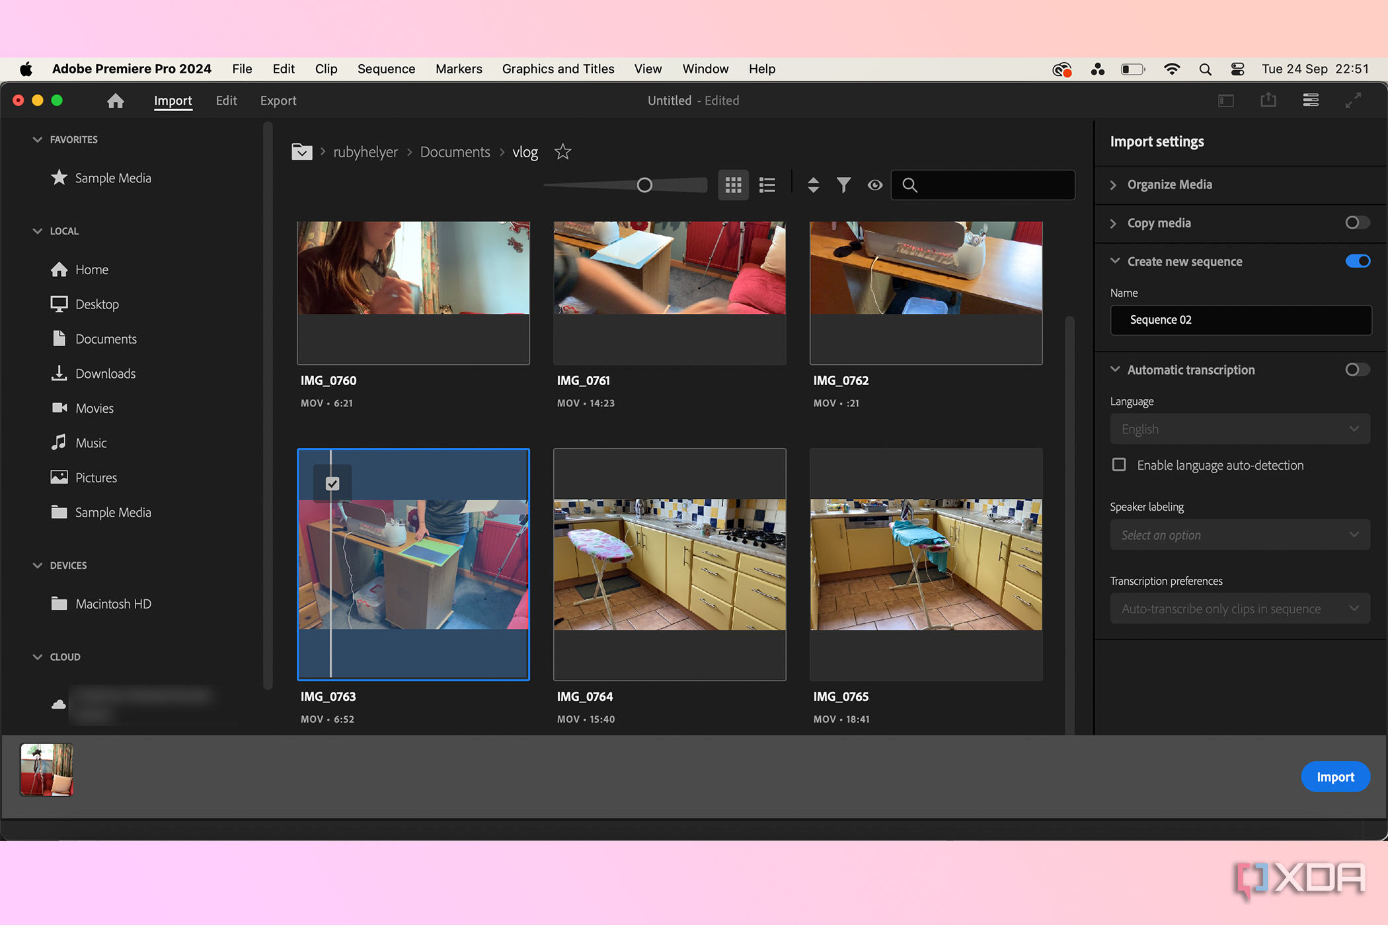Adjust the thumbnail size slider
Image resolution: width=1388 pixels, height=925 pixels.
pos(644,185)
